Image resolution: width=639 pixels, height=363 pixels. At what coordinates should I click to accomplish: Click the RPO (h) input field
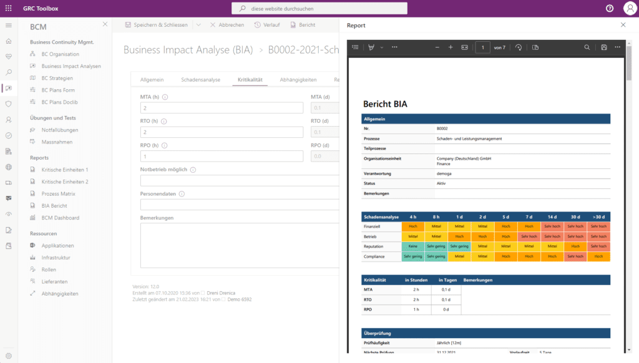tap(222, 157)
